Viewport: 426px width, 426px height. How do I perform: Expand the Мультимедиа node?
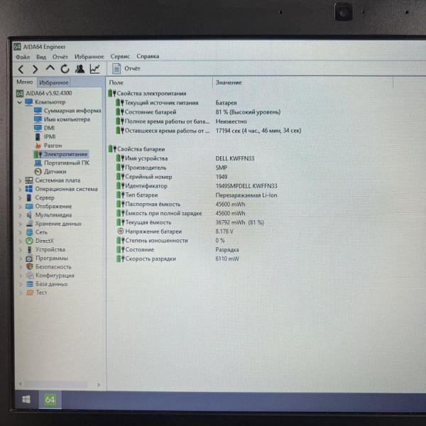coord(20,215)
